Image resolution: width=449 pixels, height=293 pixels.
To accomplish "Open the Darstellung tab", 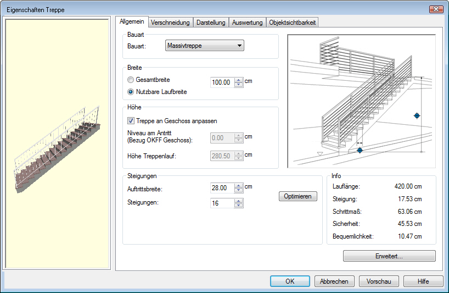I will [x=211, y=23].
